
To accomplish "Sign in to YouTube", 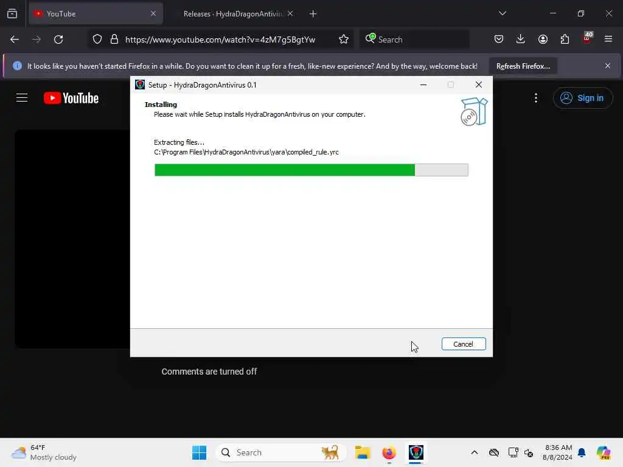I will pos(582,98).
